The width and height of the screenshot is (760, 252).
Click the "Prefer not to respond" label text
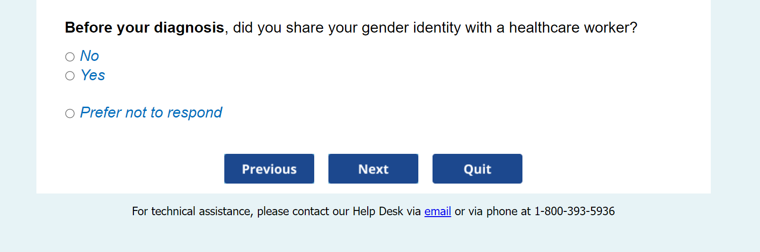pos(151,113)
